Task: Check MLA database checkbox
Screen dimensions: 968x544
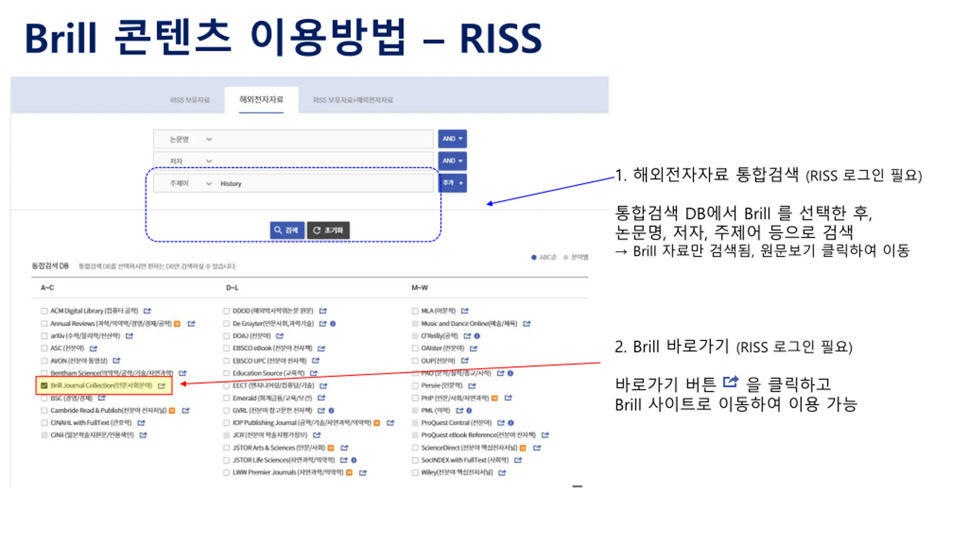Action: pyautogui.click(x=415, y=311)
